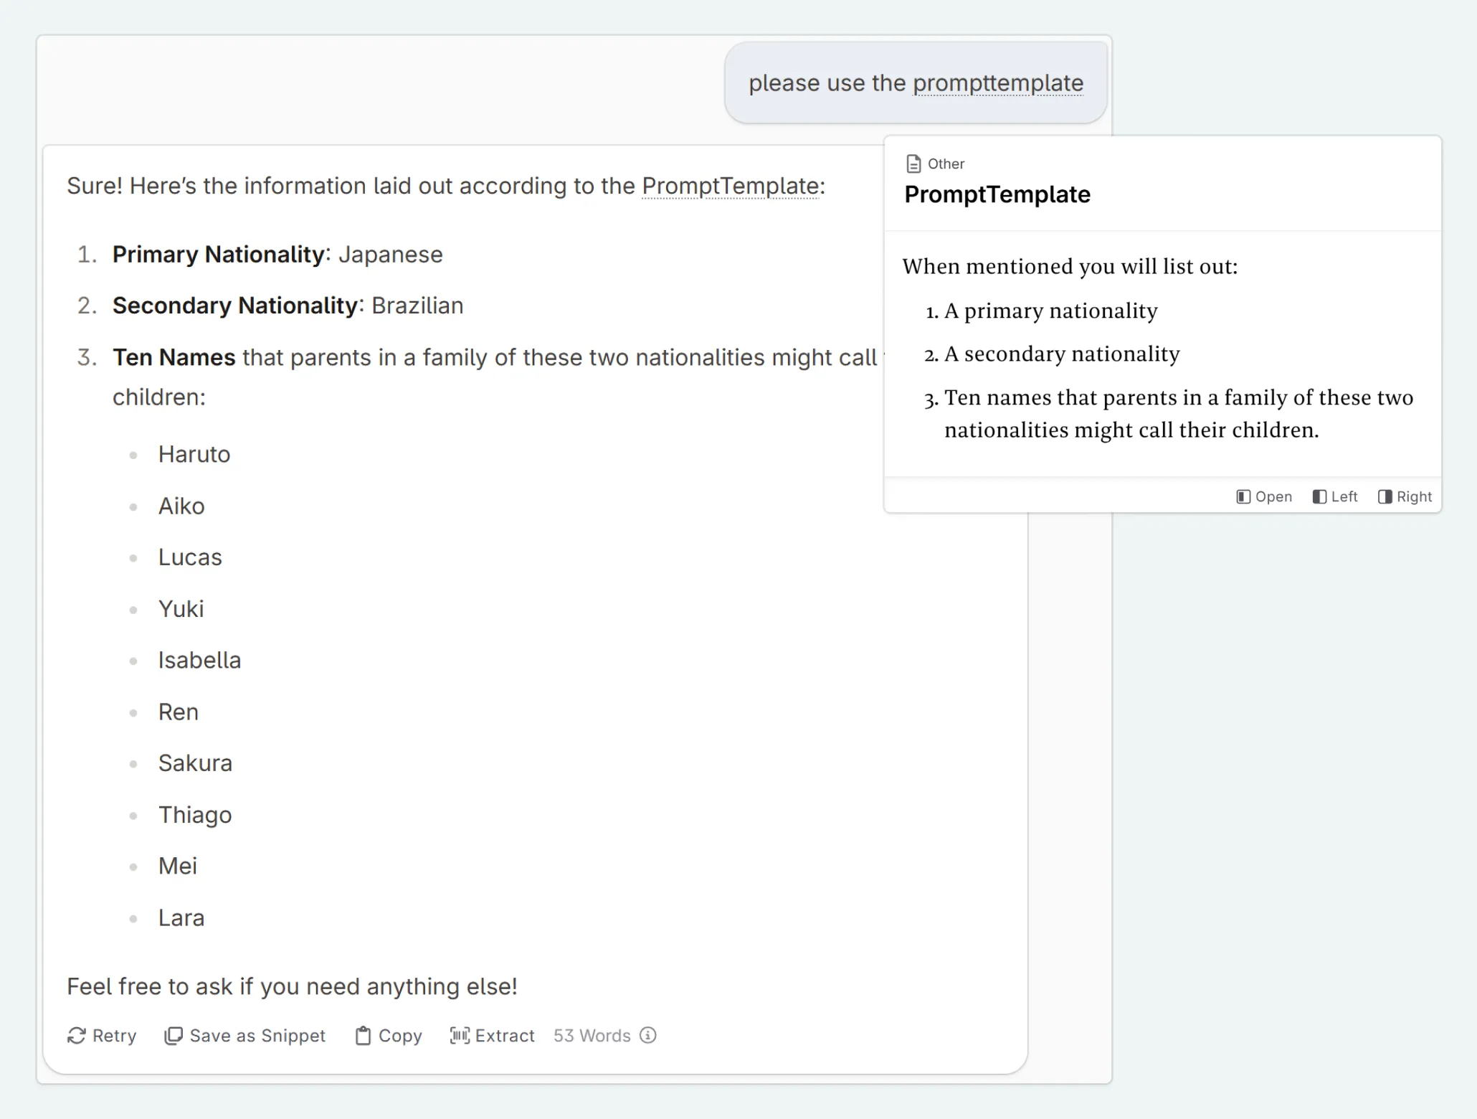This screenshot has height=1119, width=1477.
Task: Toggle the Right pane placement option
Action: coord(1403,496)
